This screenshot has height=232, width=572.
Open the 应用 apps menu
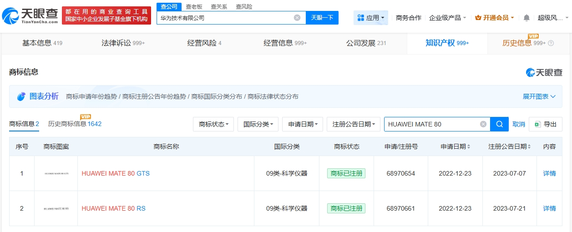click(370, 18)
